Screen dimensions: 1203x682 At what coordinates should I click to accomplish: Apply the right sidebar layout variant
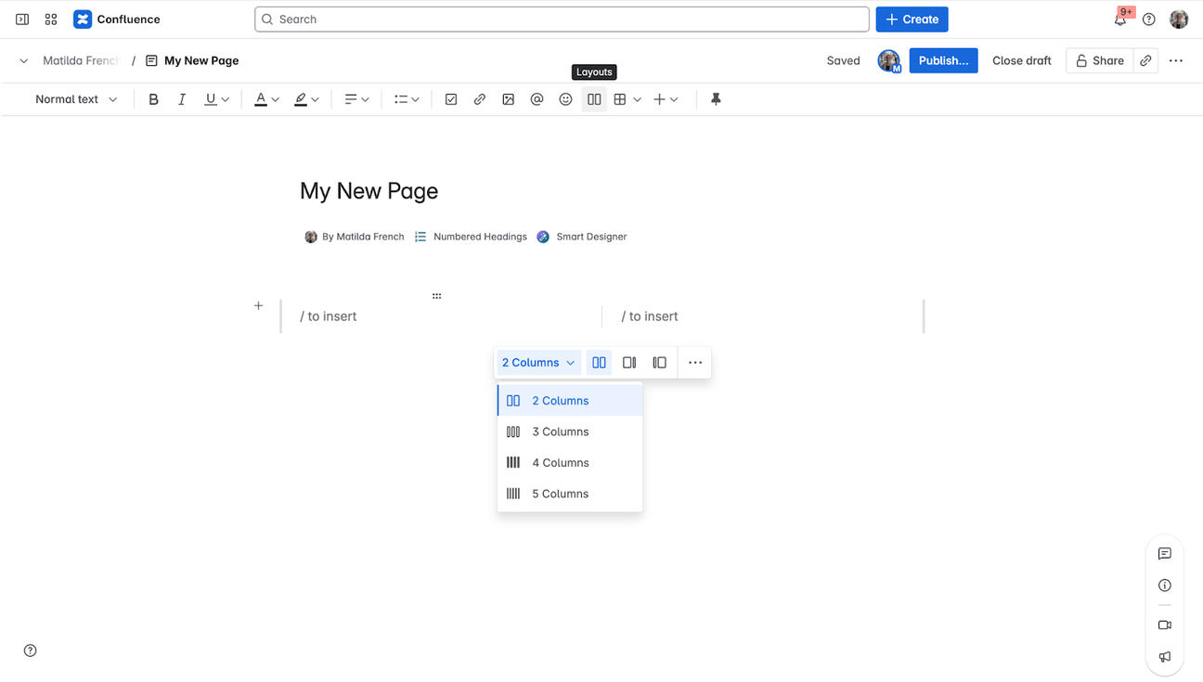click(x=629, y=362)
